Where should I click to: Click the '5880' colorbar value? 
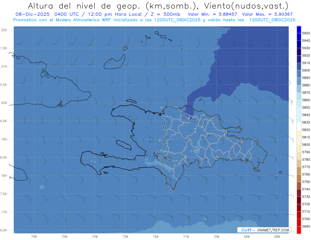tap(306, 85)
